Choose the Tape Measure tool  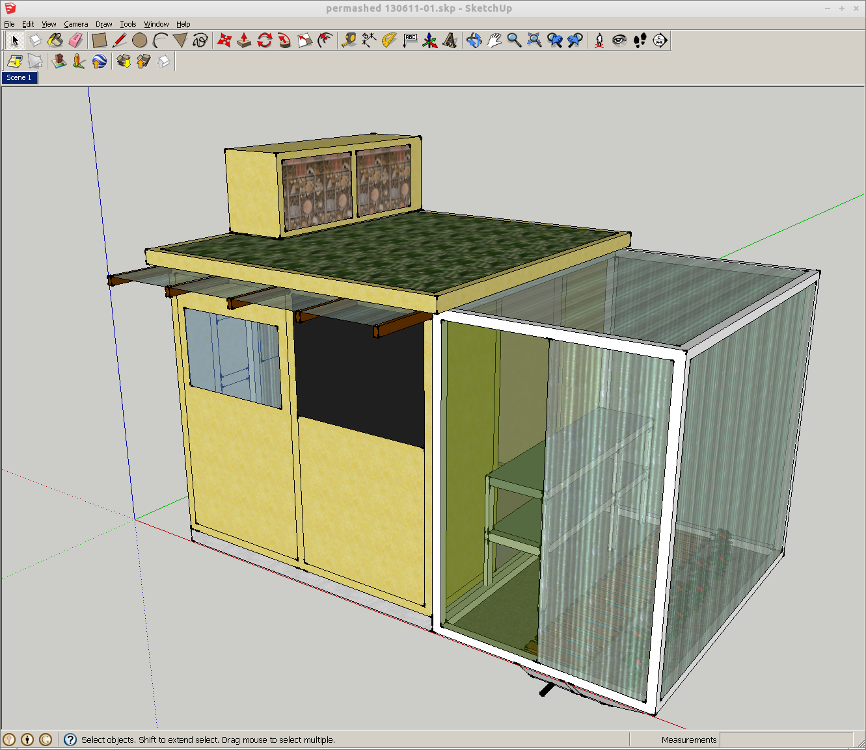(349, 40)
